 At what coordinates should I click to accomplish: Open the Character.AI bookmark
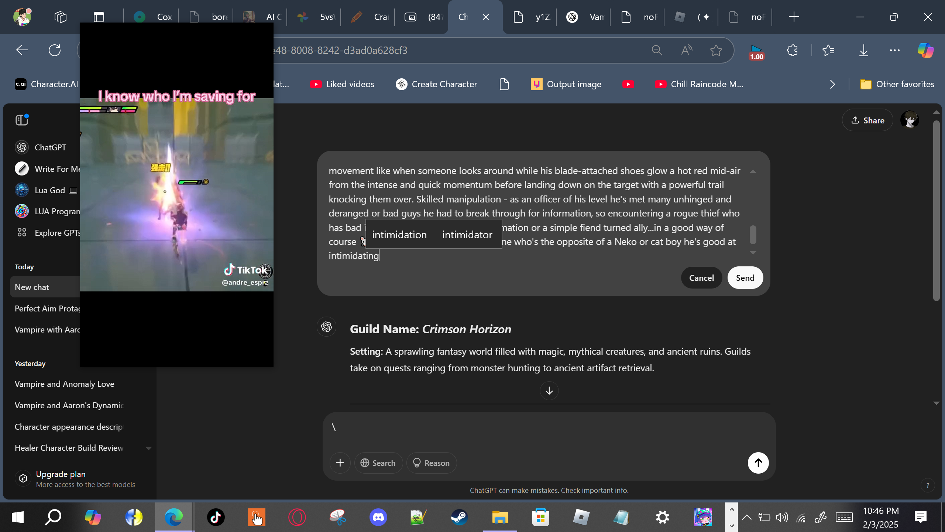click(47, 84)
